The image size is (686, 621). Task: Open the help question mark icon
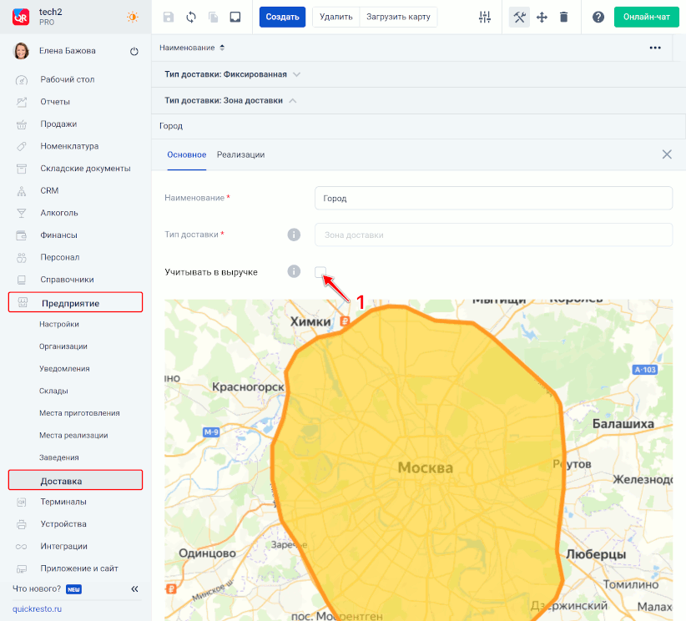coord(598,17)
